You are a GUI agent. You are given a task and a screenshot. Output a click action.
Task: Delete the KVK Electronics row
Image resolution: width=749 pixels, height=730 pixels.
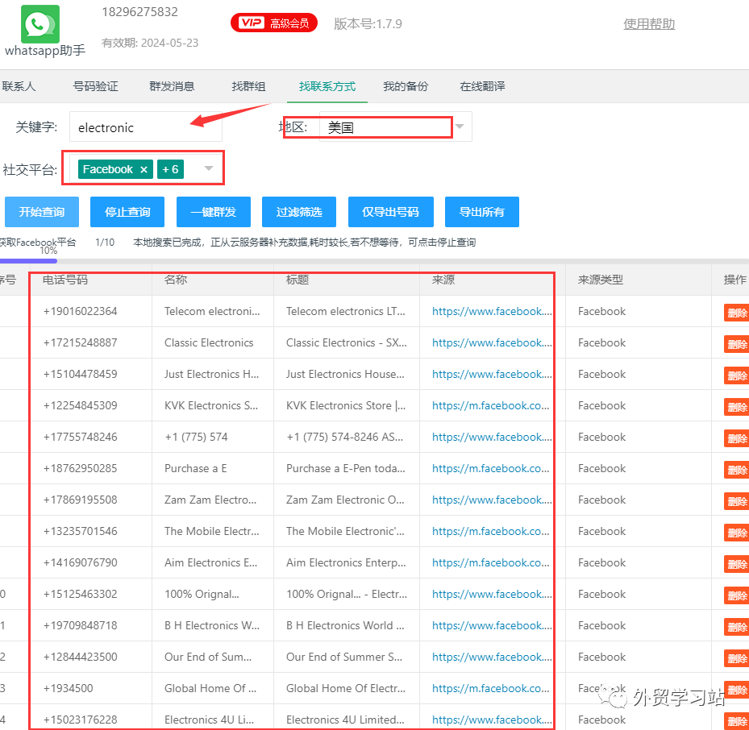click(737, 408)
